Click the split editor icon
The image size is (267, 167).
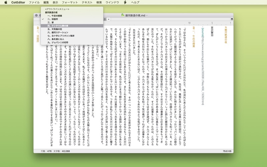[232, 19]
